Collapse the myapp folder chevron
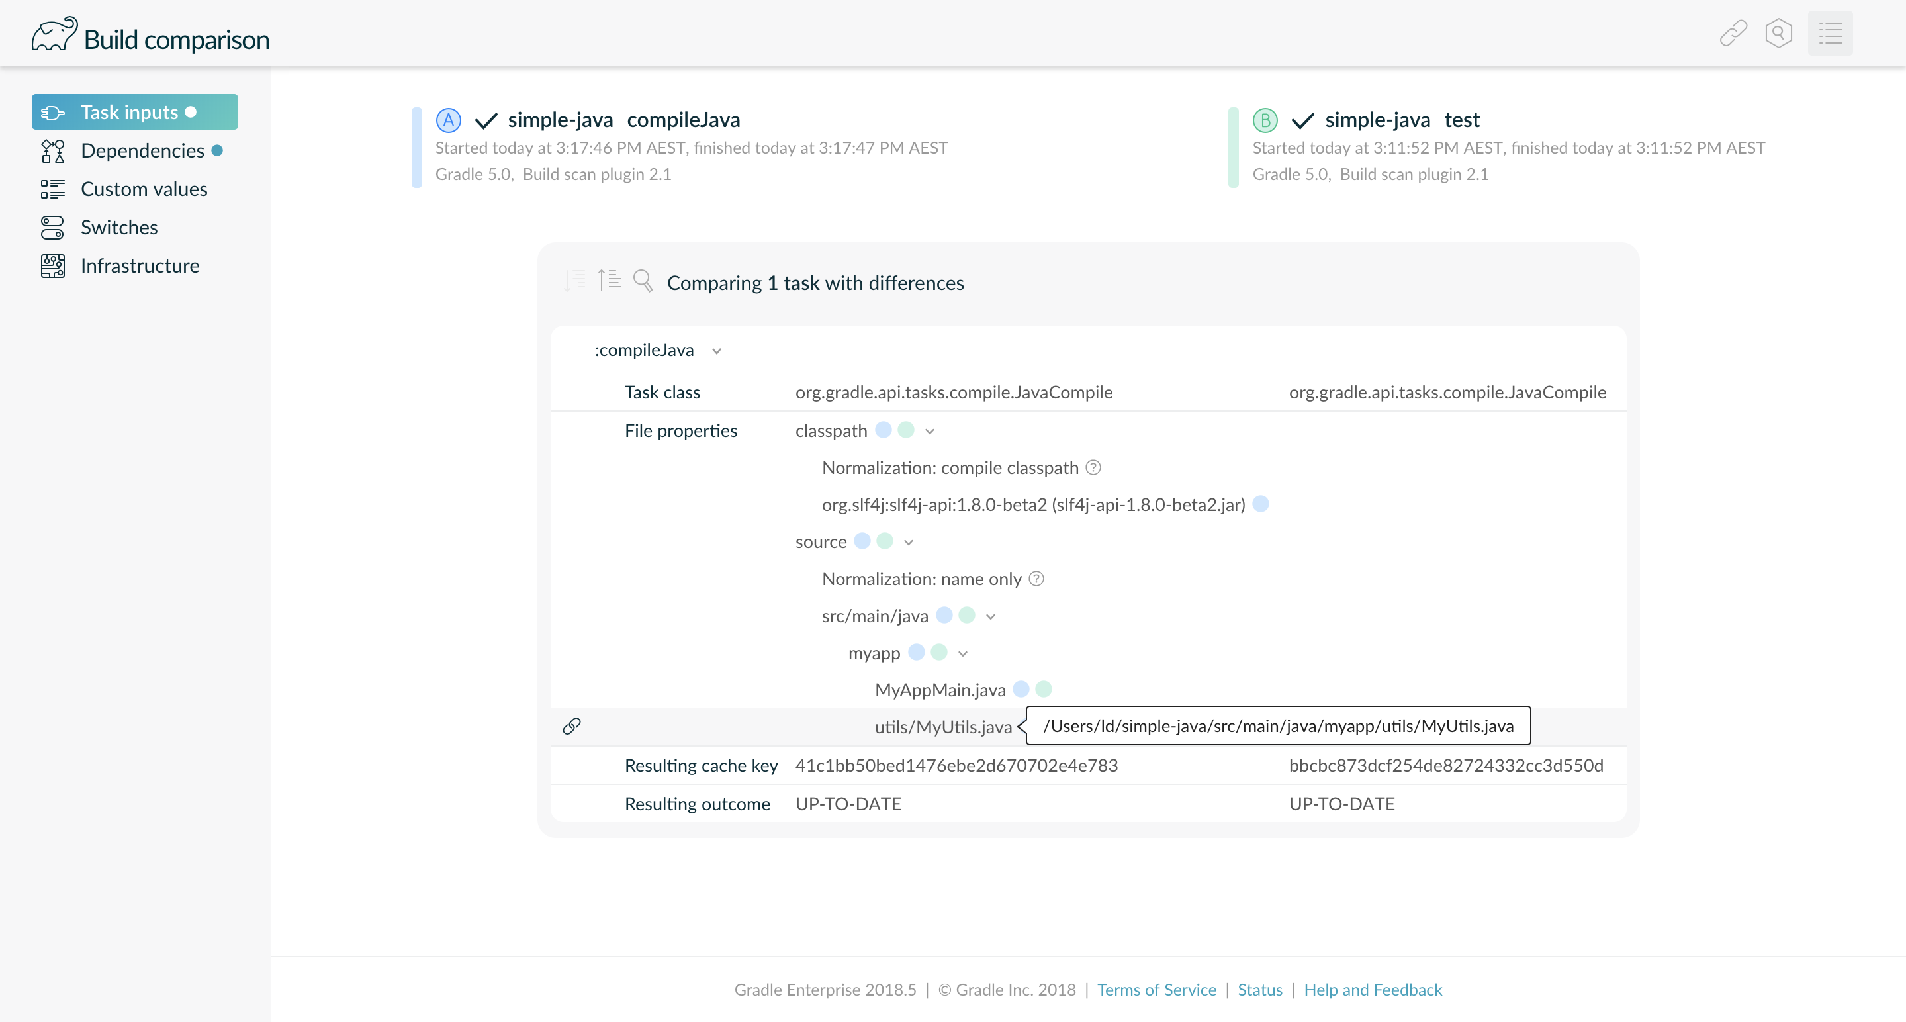 [962, 653]
